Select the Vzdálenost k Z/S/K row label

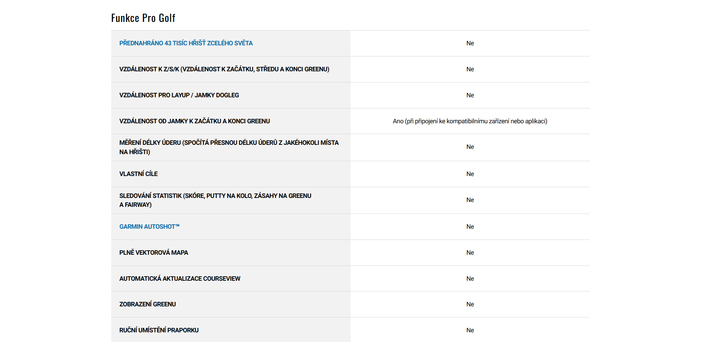click(224, 69)
